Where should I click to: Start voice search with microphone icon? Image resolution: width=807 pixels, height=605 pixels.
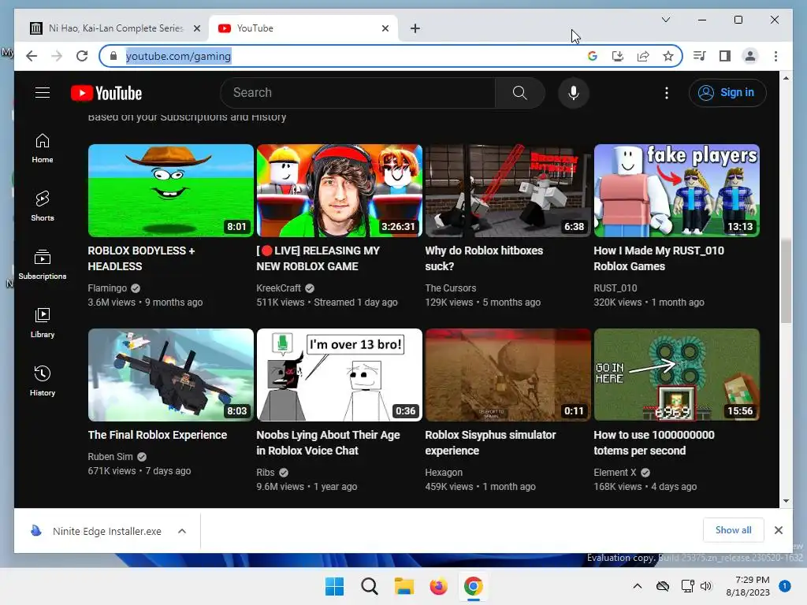(574, 93)
